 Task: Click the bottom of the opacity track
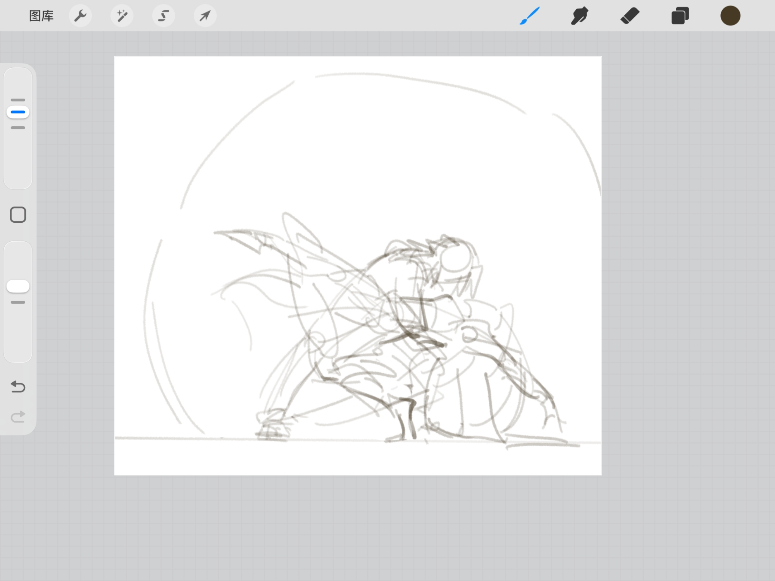click(18, 354)
